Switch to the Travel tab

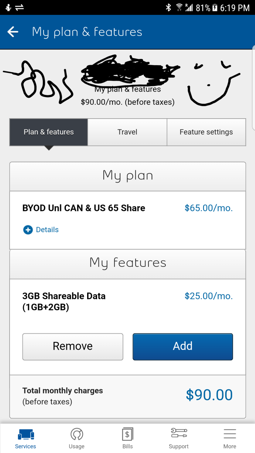point(127,132)
